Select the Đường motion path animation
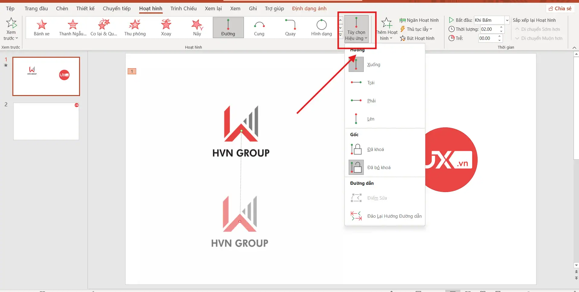 [228, 27]
